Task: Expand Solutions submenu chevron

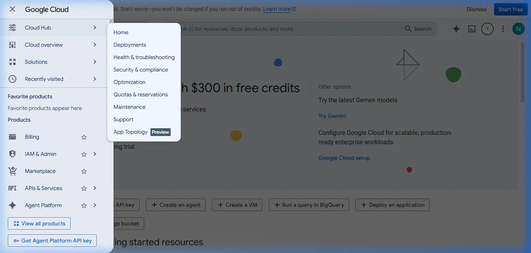Action: [x=95, y=62]
